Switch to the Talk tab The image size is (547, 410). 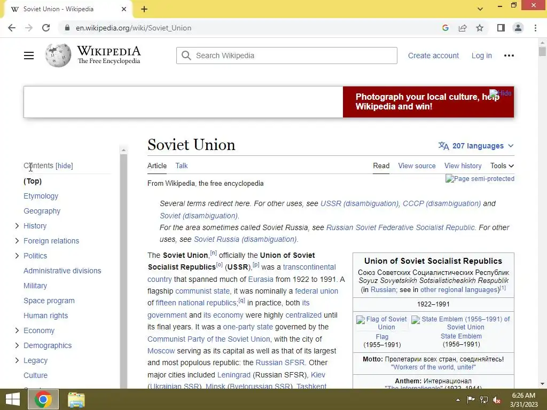pos(182,165)
